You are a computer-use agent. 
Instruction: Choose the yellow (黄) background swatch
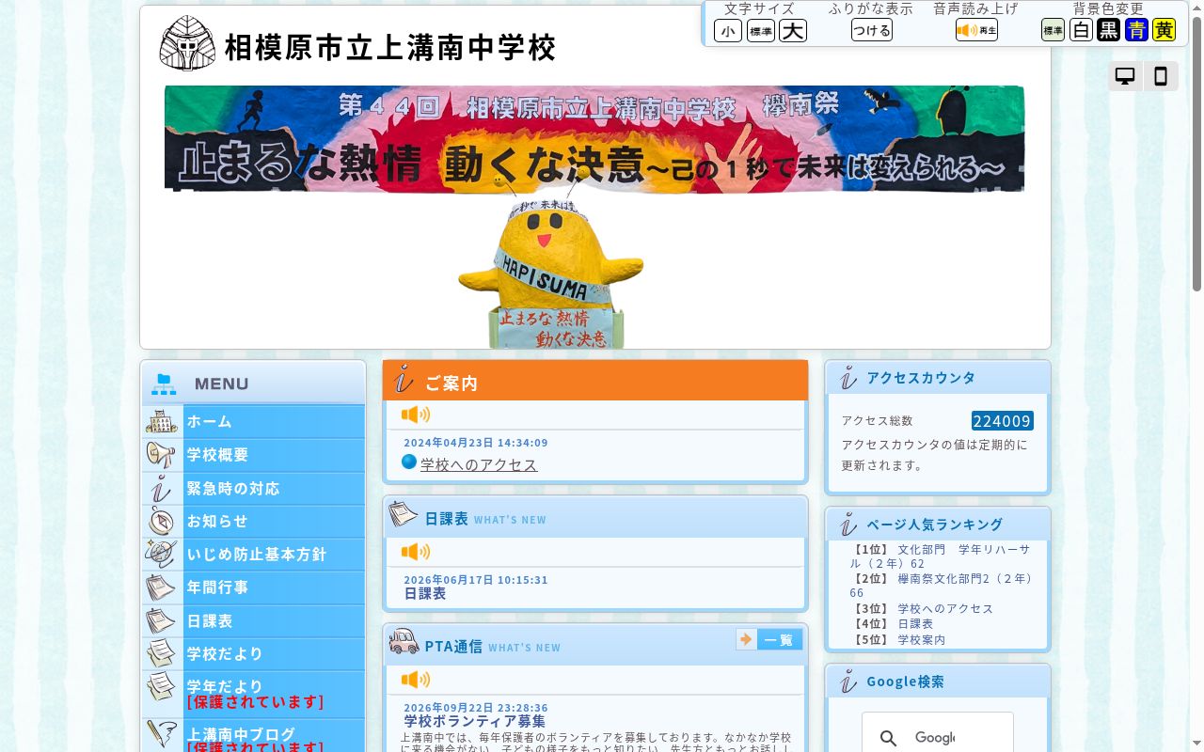pyautogui.click(x=1164, y=30)
